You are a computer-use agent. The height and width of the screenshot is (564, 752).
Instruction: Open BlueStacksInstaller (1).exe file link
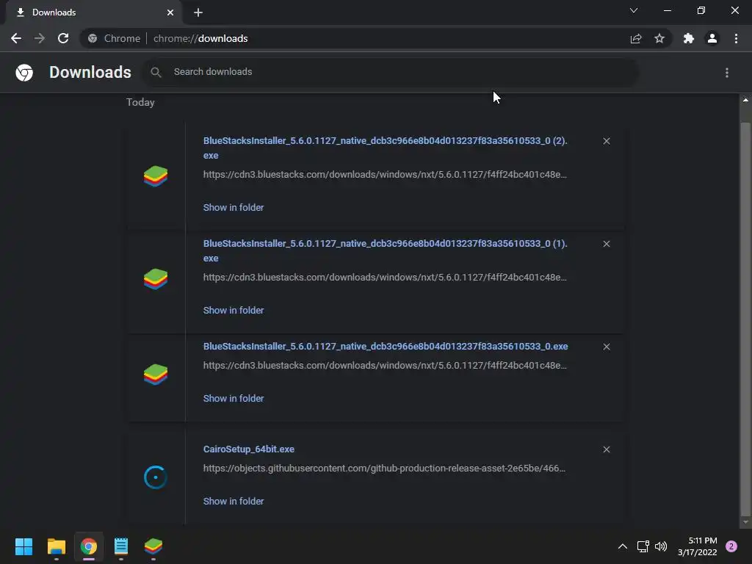coord(385,250)
